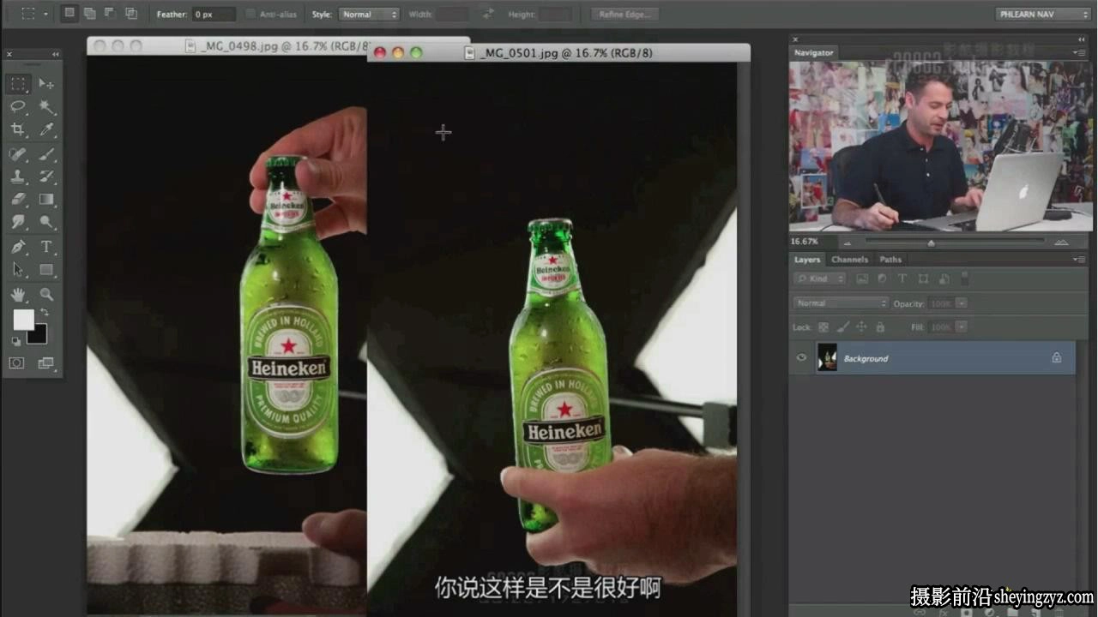
Task: Open the layer blend mode dropdown
Action: [842, 303]
